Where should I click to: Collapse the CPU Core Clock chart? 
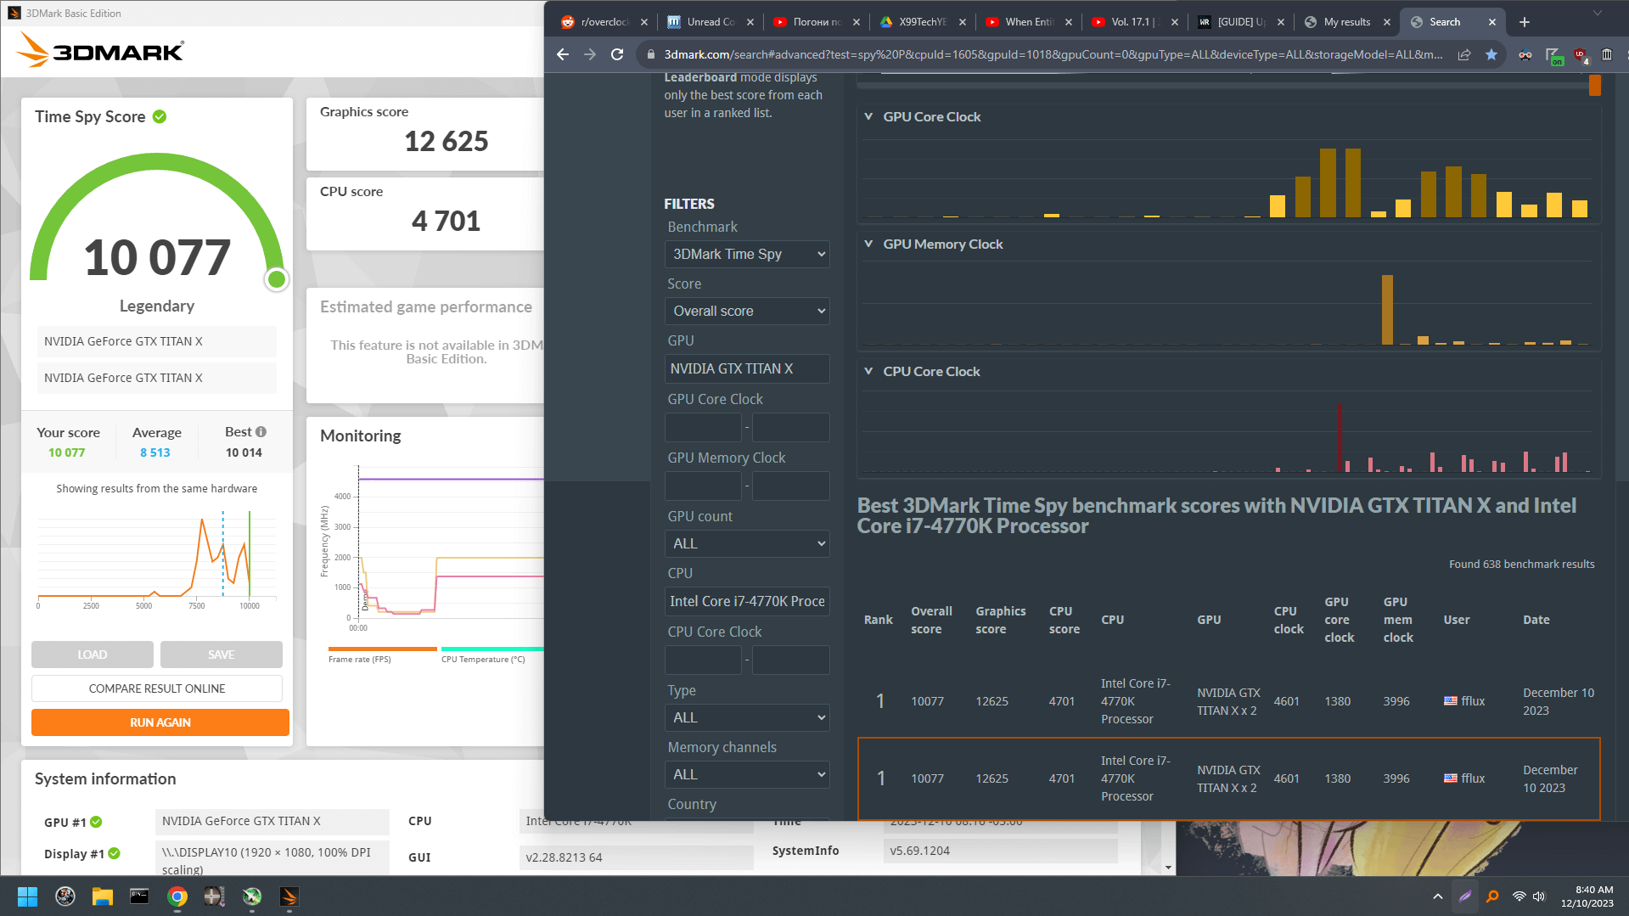[x=868, y=371]
